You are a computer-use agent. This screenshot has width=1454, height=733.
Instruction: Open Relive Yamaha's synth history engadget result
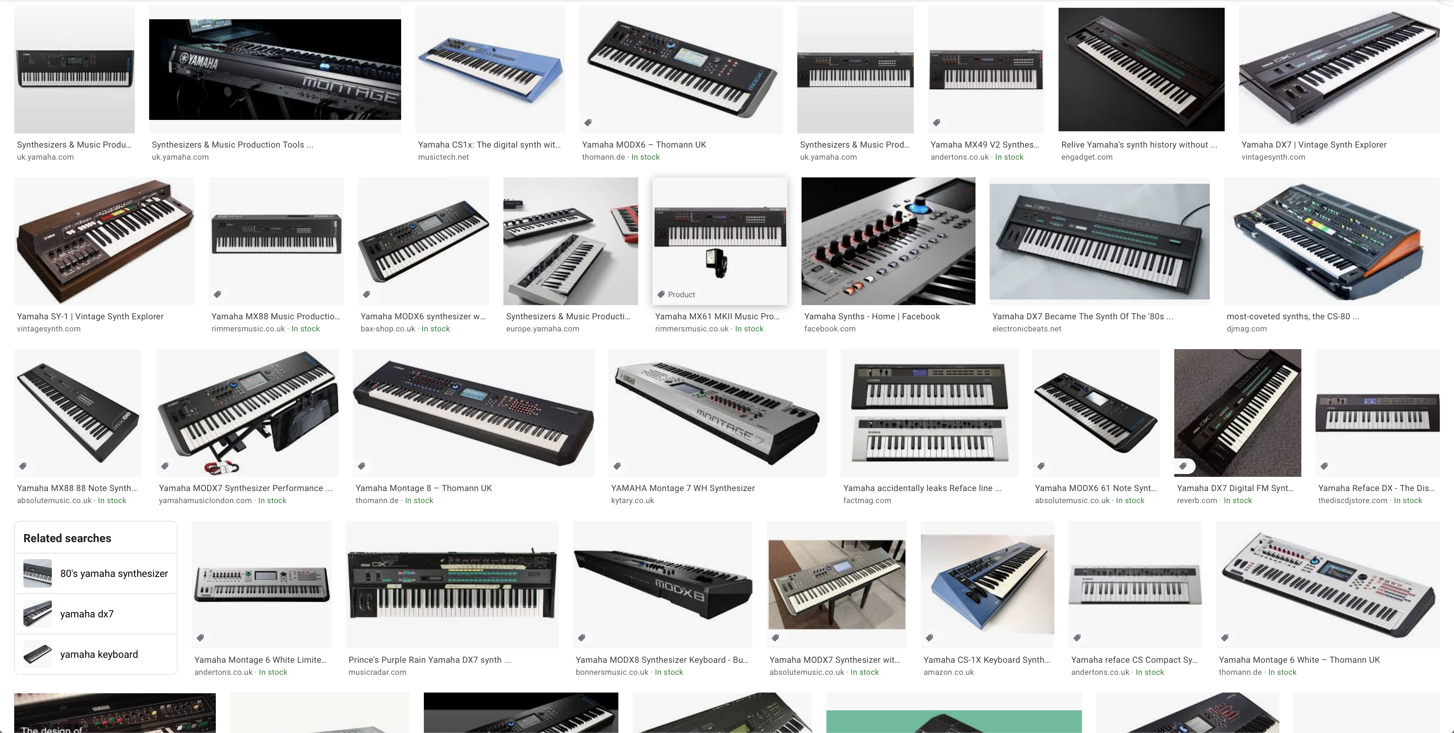[x=1141, y=70]
